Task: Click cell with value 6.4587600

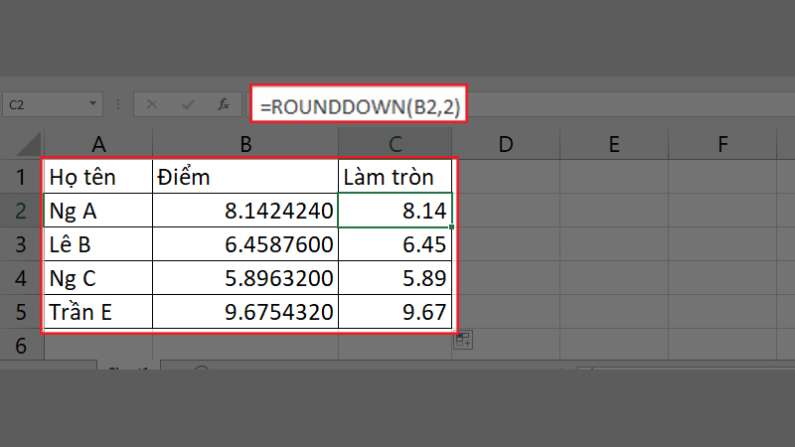Action: tap(245, 244)
